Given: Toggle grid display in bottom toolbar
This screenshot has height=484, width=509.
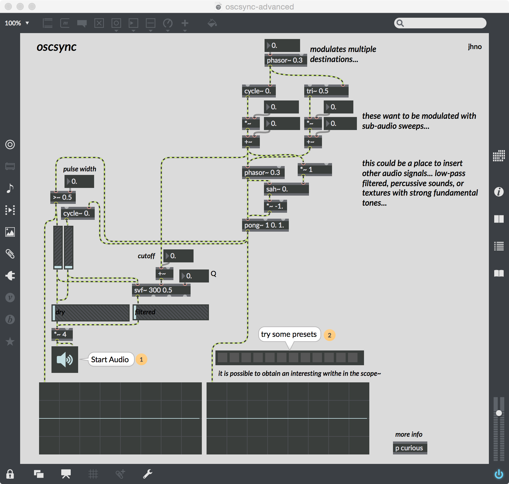Looking at the screenshot, I should [x=93, y=474].
